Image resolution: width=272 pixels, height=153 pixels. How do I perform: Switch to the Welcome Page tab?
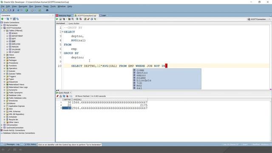(63, 16)
